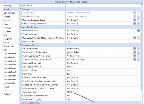Open ellipsis browse for Workspace Dashboard Name
The width and height of the screenshot is (144, 104).
click(x=139, y=38)
